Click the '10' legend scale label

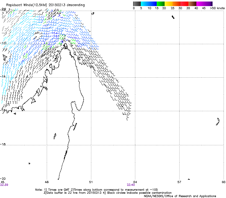[149, 8]
